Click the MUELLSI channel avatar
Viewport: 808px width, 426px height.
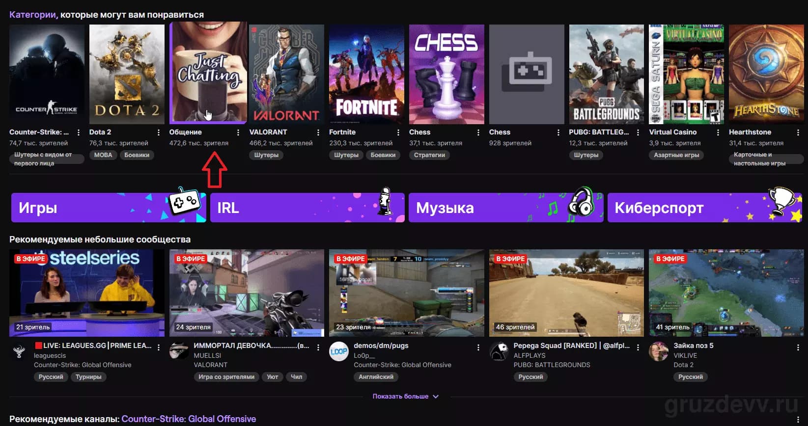click(179, 351)
